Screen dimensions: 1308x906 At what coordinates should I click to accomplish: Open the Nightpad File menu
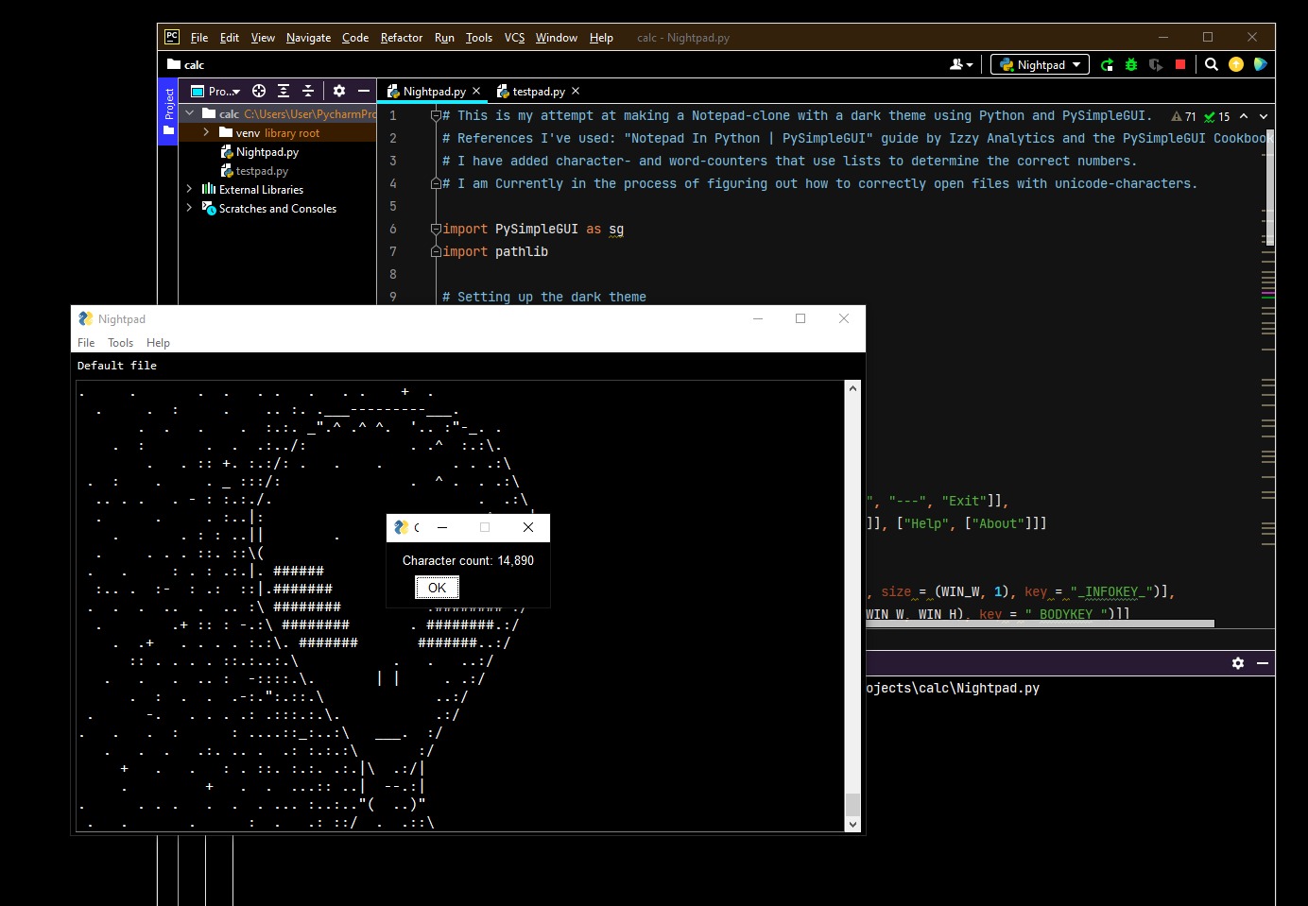tap(86, 343)
